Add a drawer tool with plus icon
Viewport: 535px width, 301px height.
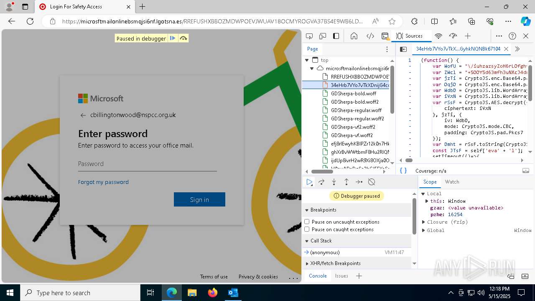tap(359, 276)
